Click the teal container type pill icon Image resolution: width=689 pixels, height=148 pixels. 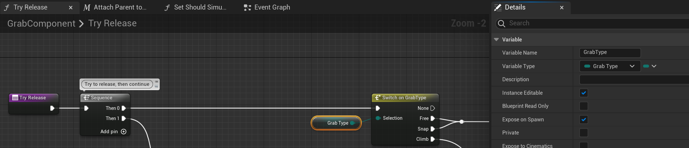pos(646,66)
